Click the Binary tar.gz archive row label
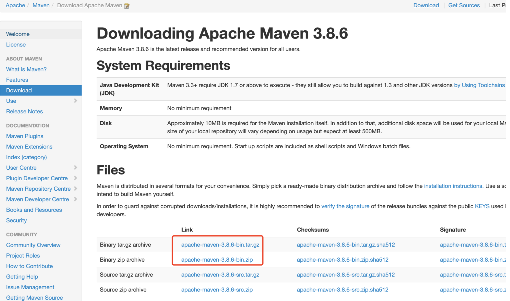The height and width of the screenshot is (301, 510). tap(125, 245)
